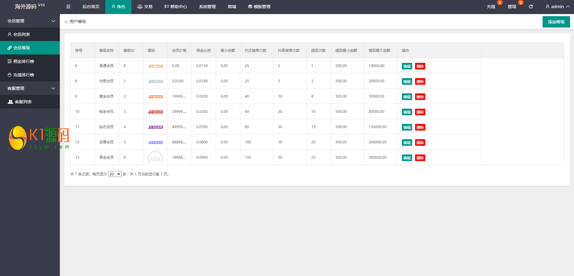This screenshot has height=276, width=574.
Task: Click the 白银会员 level badge image
Action: (155, 81)
